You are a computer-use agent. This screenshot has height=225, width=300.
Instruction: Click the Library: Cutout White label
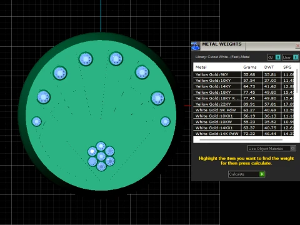222,57
